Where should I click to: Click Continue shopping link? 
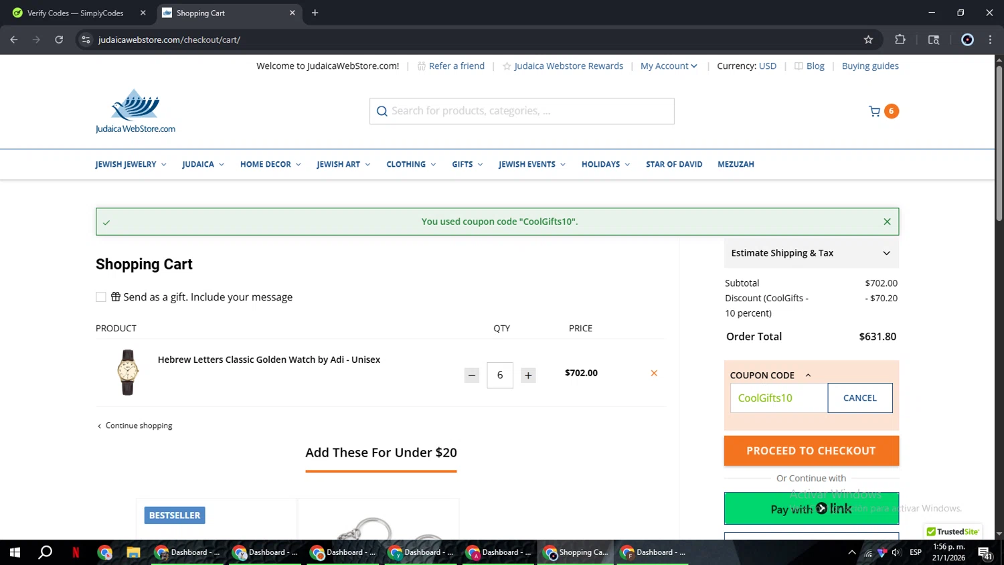point(135,426)
